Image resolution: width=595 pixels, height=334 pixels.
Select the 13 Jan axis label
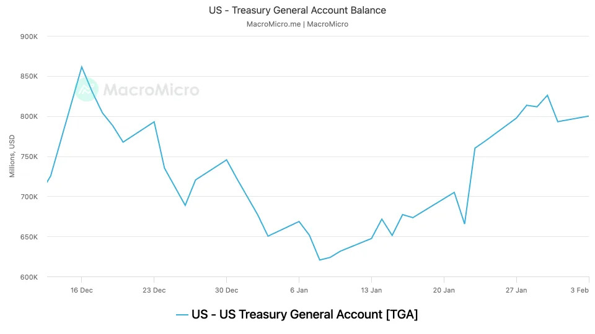[x=371, y=290]
